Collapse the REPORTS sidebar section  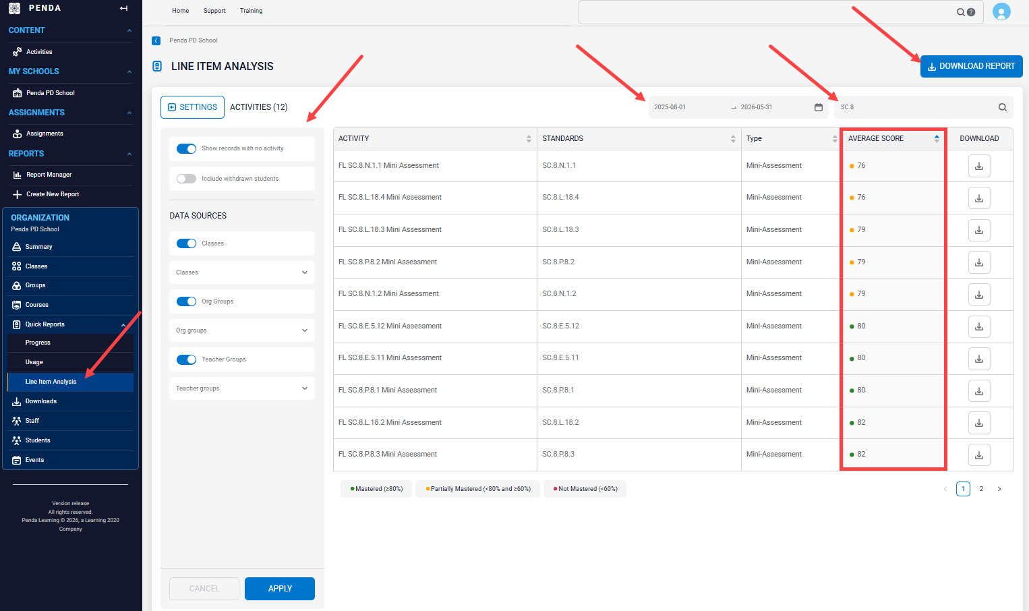coord(129,154)
